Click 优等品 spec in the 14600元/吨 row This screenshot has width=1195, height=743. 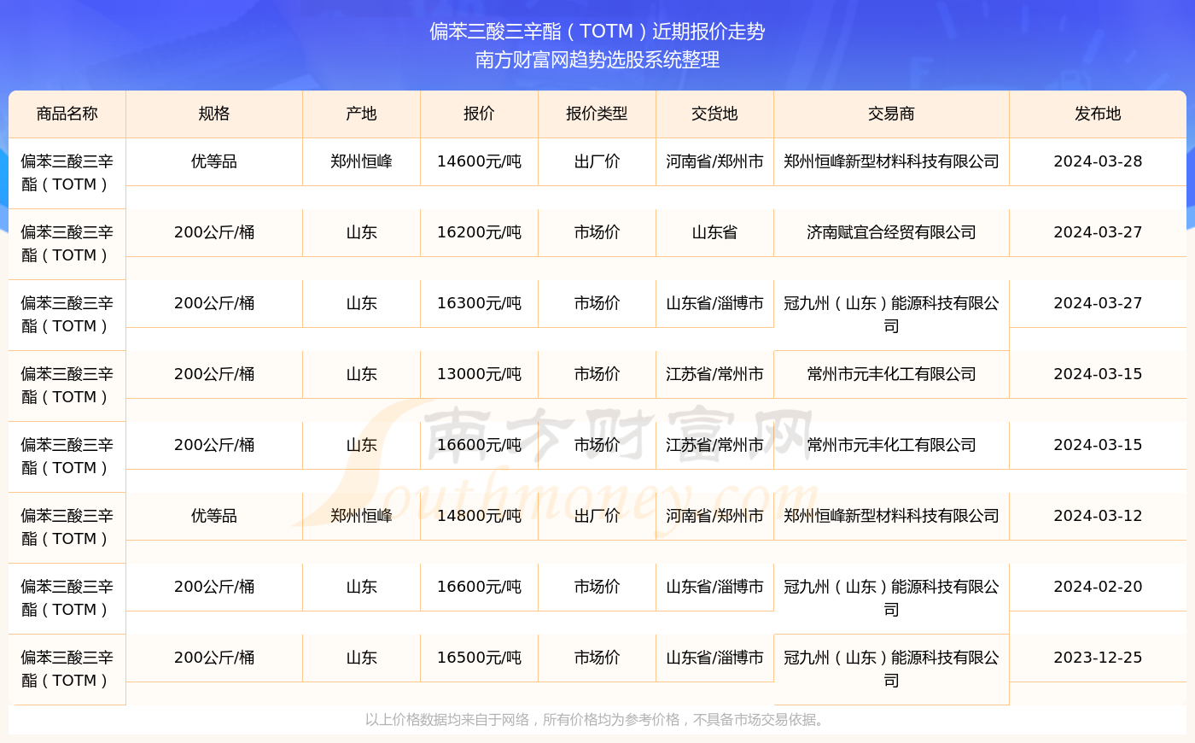(x=214, y=161)
